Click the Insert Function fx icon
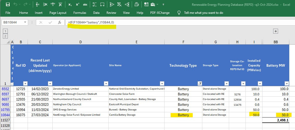 60,22
